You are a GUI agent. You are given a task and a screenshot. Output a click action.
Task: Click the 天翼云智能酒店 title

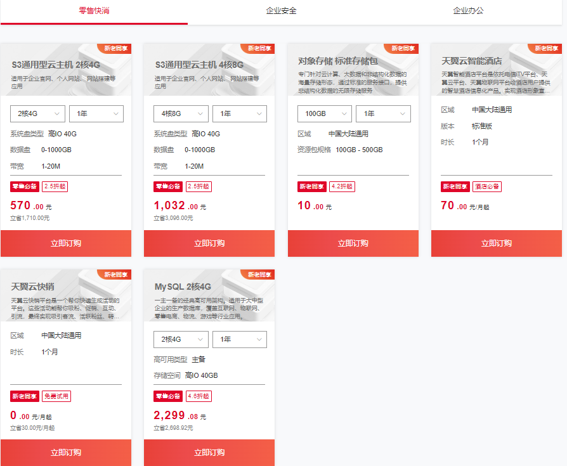[x=471, y=61]
